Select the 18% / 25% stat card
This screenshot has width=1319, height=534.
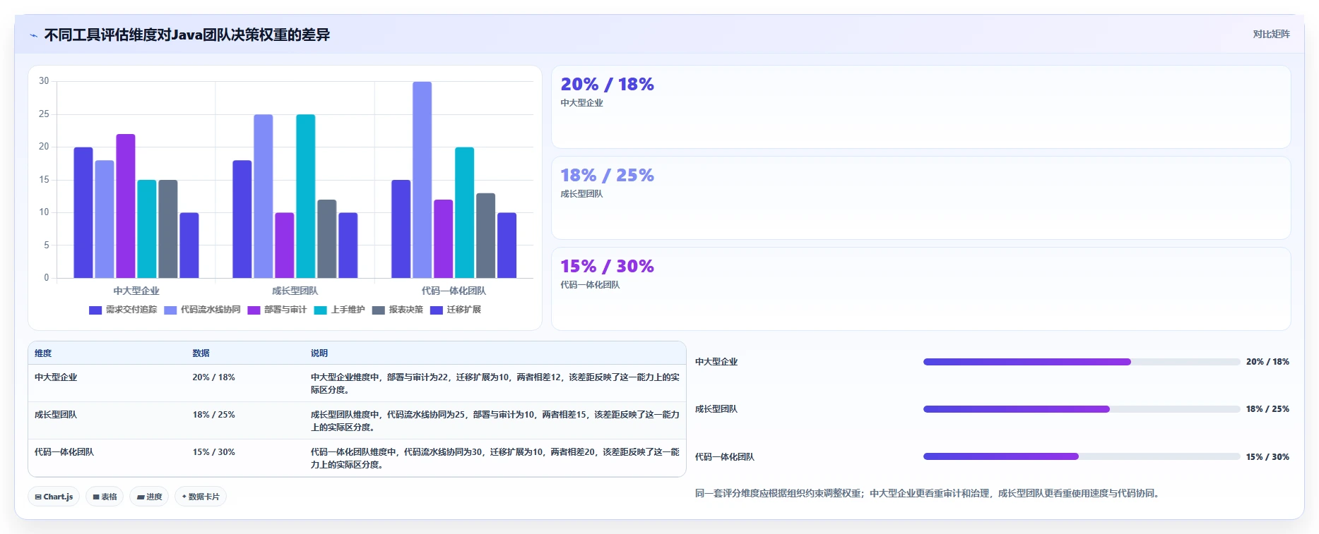point(921,198)
